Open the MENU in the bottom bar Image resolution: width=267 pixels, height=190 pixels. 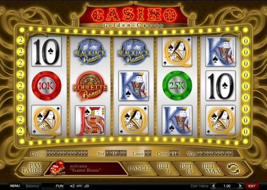pyautogui.click(x=15, y=186)
